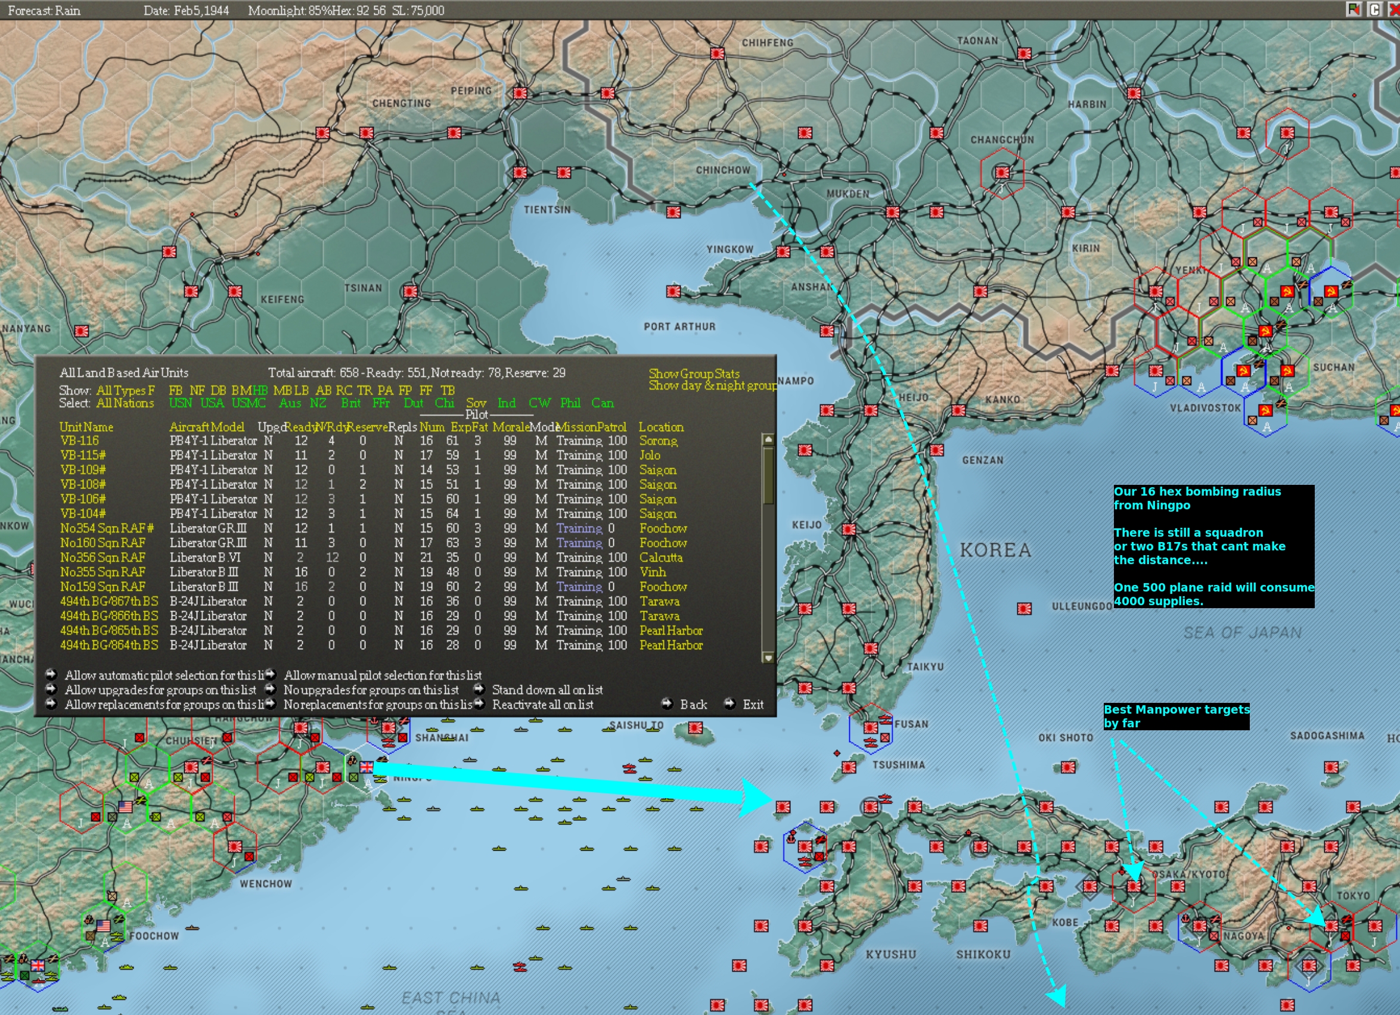Toggle the USMC nation filter
This screenshot has height=1015, width=1400.
coord(248,403)
